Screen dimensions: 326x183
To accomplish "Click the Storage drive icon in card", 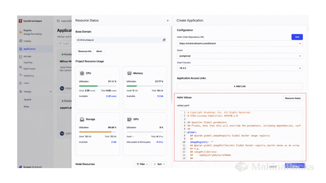I will click(x=82, y=119).
